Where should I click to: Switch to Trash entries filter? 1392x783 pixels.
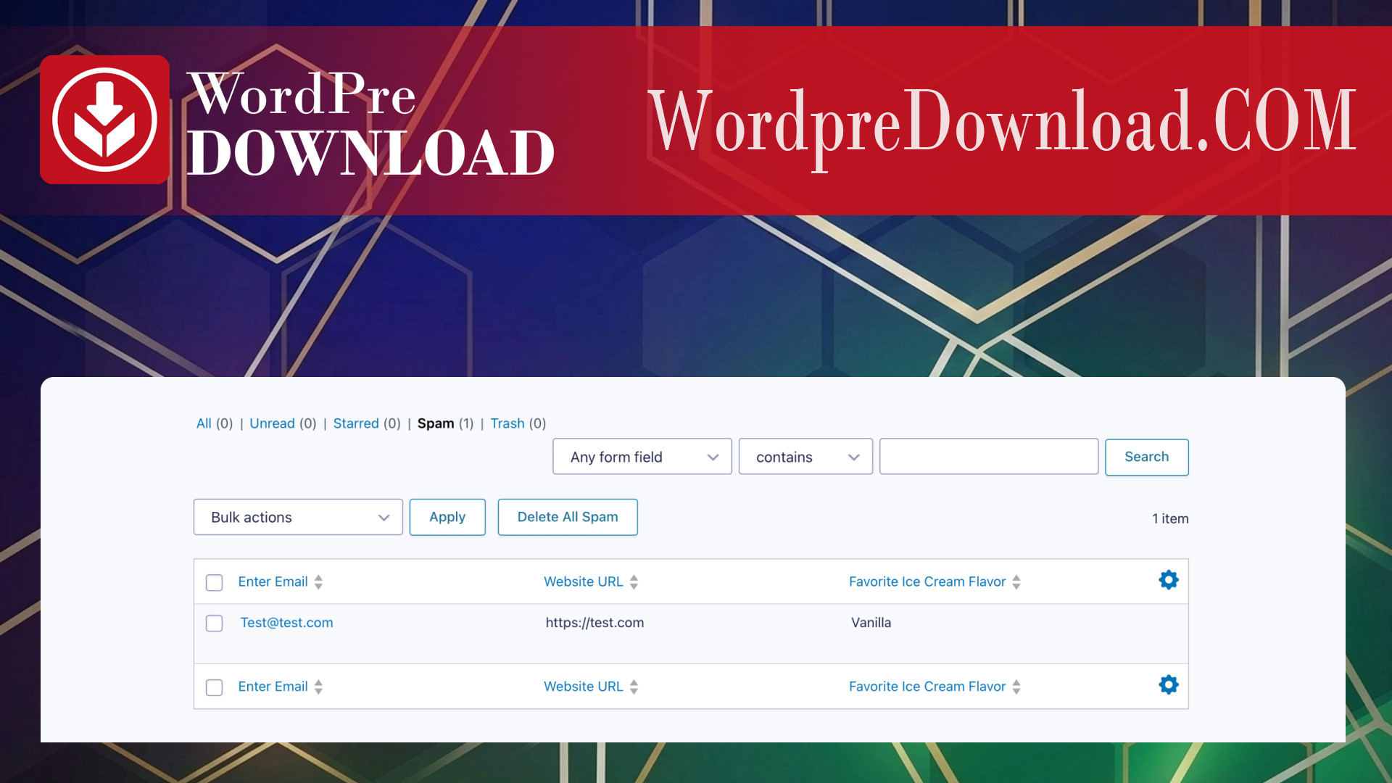507,423
